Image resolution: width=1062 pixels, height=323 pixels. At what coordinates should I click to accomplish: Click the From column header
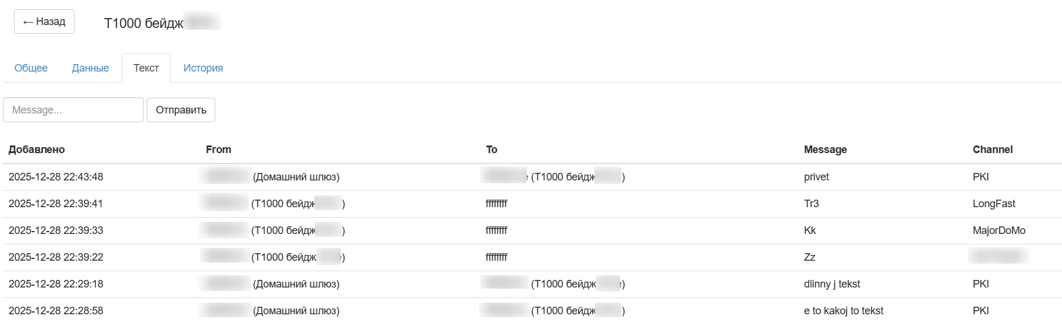click(x=218, y=150)
